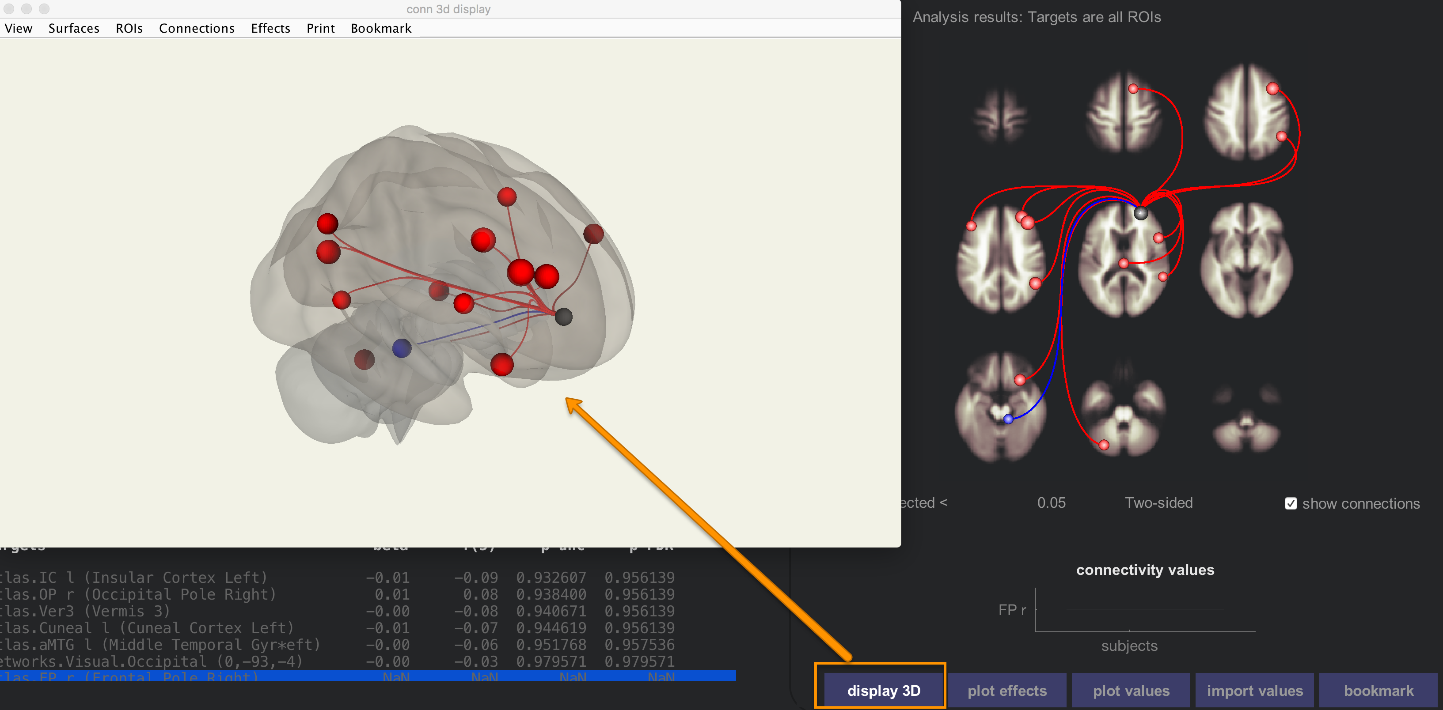Click the plot values button
Image resolution: width=1443 pixels, height=710 pixels.
pyautogui.click(x=1131, y=691)
